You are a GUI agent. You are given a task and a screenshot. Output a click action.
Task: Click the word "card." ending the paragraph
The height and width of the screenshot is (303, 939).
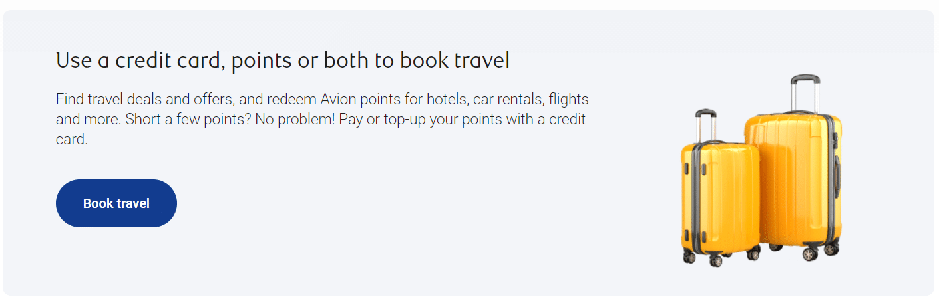point(71,141)
